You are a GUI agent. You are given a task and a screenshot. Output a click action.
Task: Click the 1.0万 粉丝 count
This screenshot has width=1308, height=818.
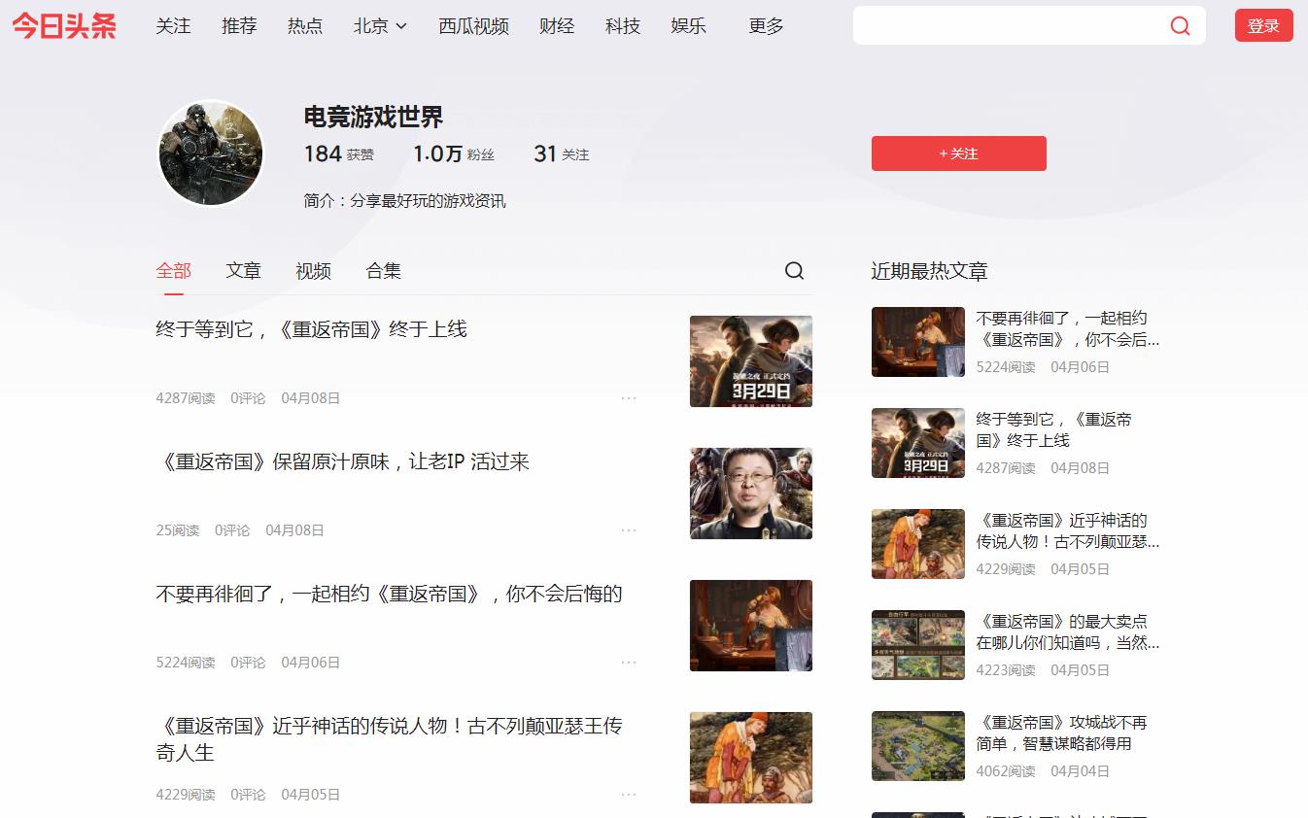pos(454,153)
